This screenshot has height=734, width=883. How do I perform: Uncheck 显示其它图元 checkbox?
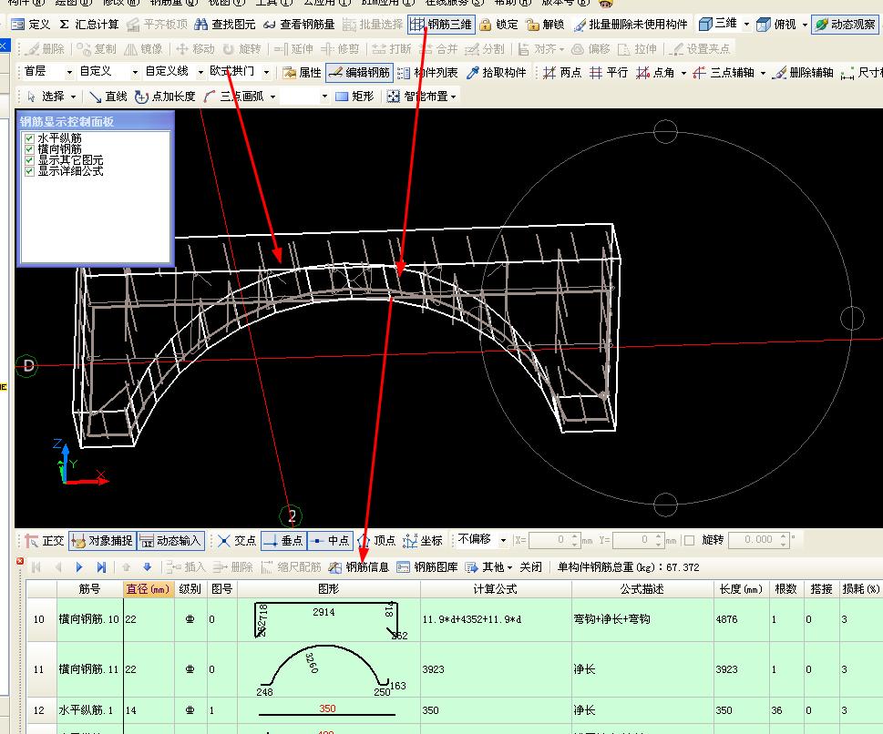(30, 160)
